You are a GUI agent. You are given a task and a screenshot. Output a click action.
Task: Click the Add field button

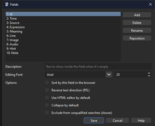[x=137, y=15]
